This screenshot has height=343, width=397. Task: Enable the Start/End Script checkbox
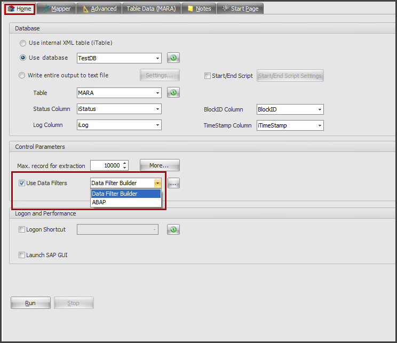(x=208, y=76)
